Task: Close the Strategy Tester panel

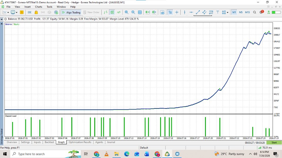Action: coord(2,24)
